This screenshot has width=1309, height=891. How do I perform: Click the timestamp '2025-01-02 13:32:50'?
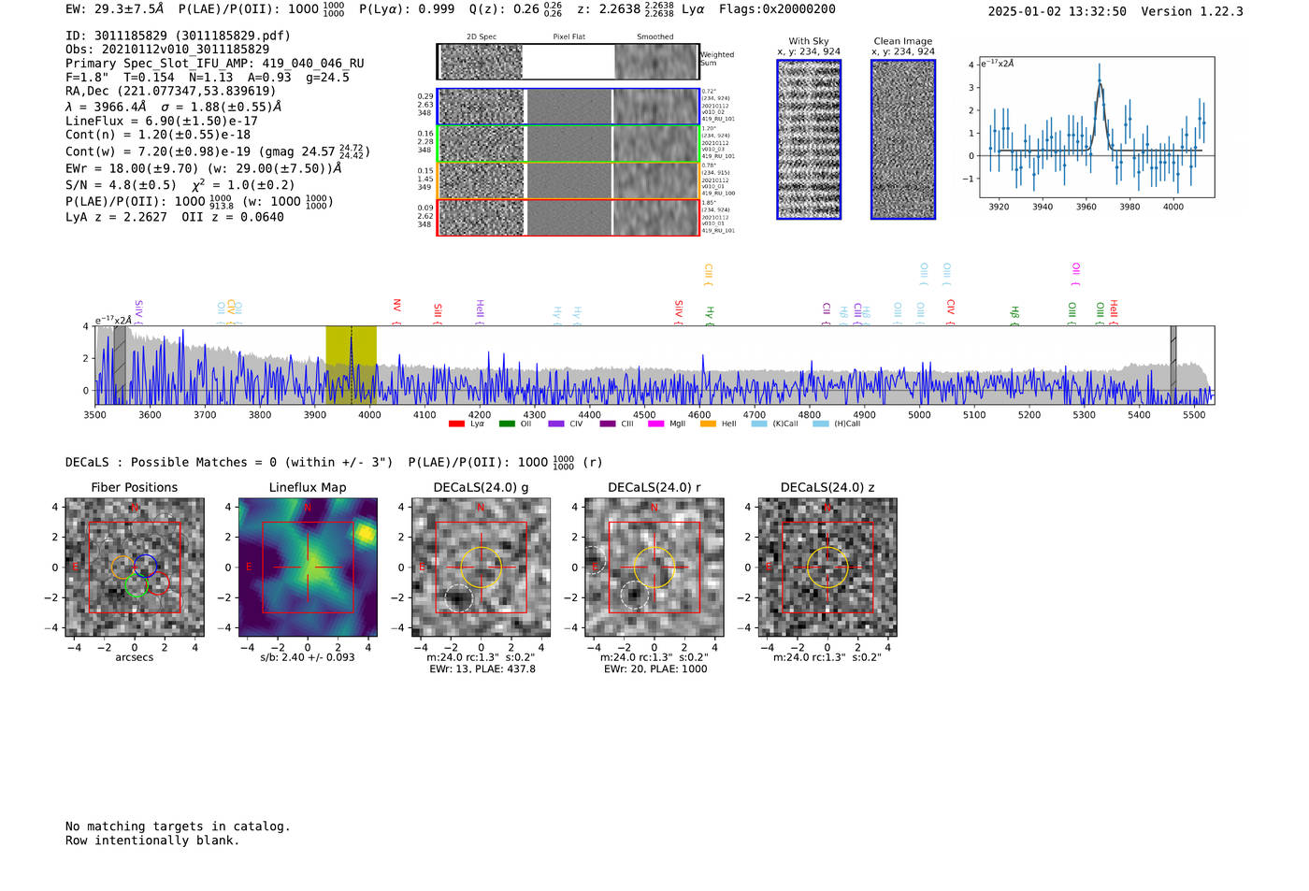click(x=1057, y=12)
